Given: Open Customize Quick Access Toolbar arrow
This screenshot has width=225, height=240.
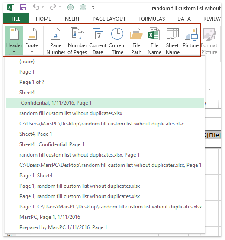Looking at the screenshot, I should (x=93, y=8).
